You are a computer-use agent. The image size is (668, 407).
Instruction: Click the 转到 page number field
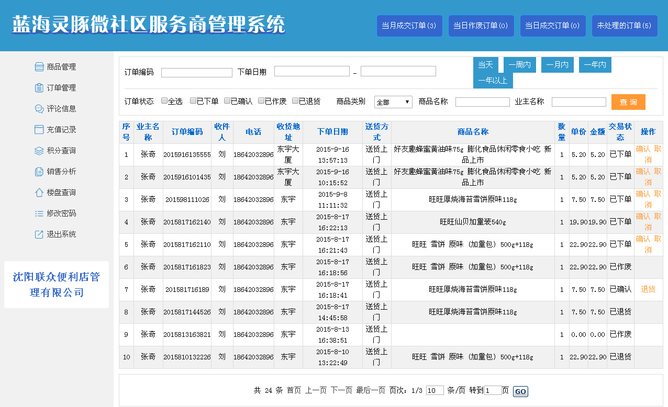(493, 390)
